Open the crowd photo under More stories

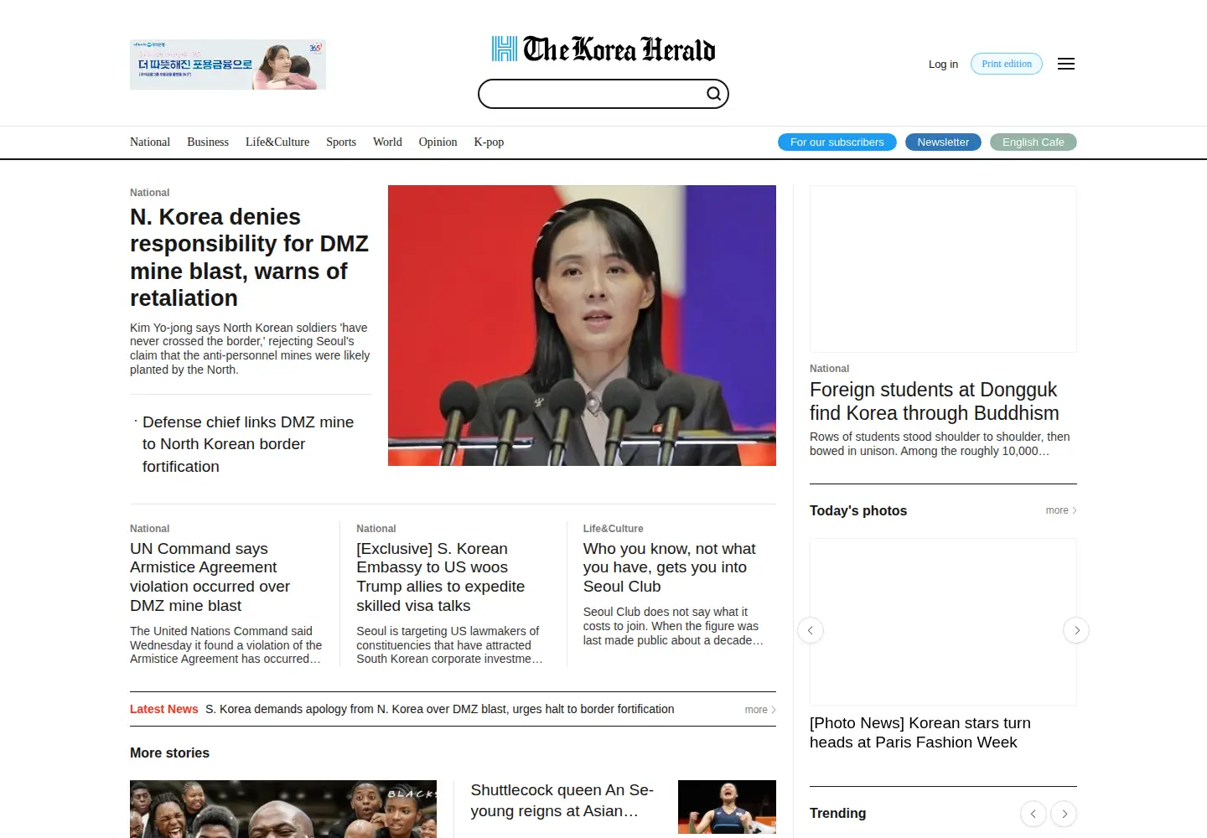(x=283, y=809)
